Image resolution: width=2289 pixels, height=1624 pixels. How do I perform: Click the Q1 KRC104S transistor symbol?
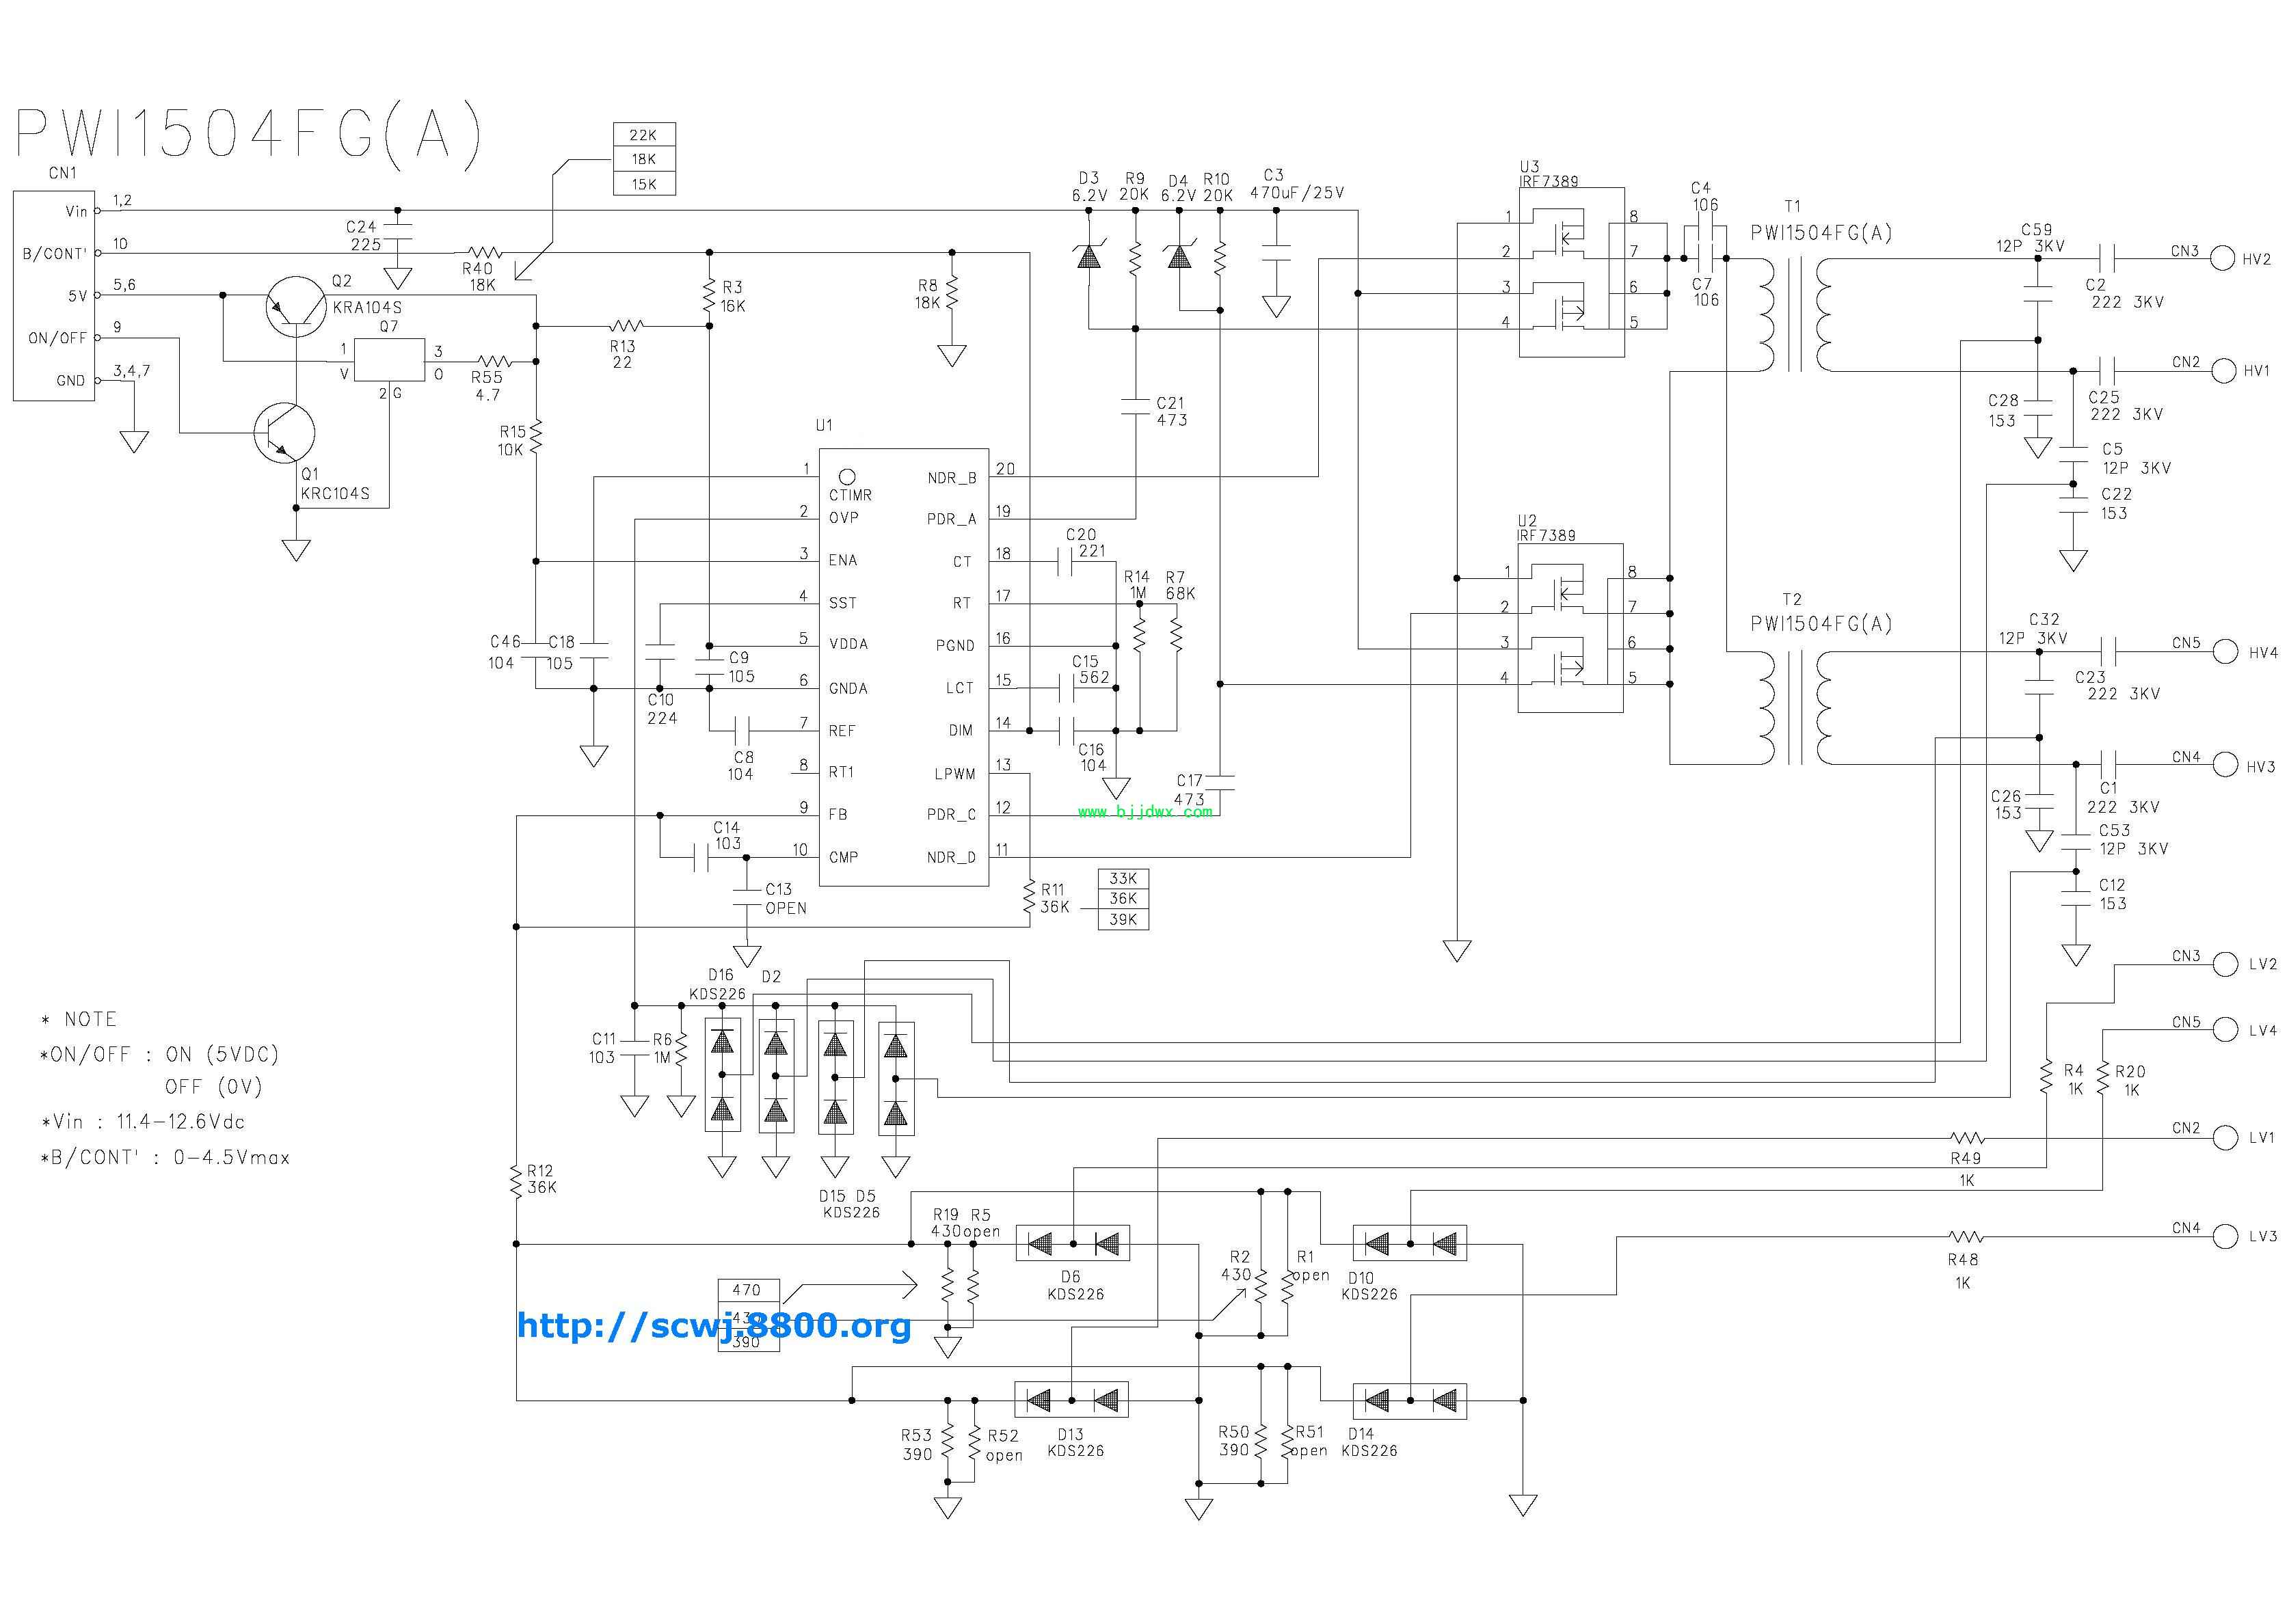284,433
